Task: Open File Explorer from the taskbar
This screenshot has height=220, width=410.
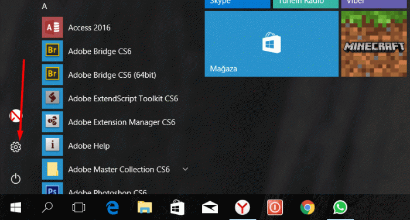Action: coord(145,208)
